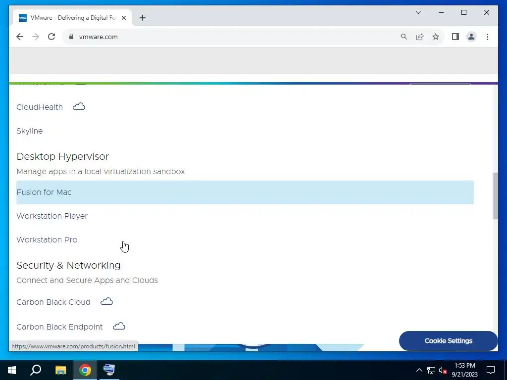
Task: Open the Chrome profile avatar
Action: click(471, 37)
